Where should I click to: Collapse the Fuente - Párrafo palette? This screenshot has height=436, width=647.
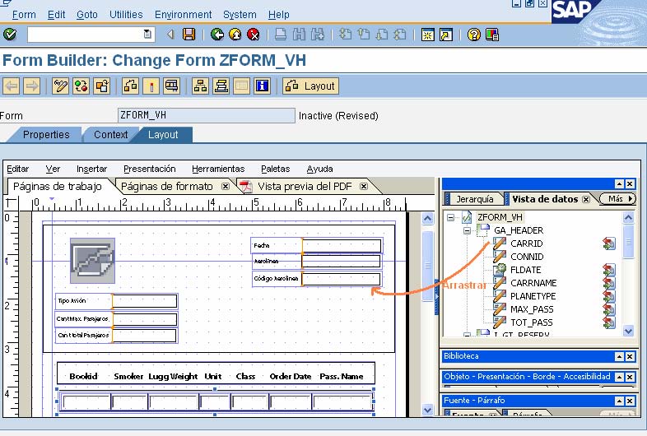[x=619, y=401]
